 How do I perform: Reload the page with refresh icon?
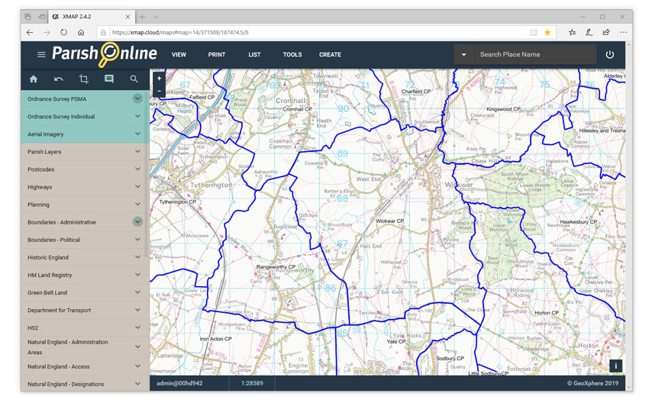pyautogui.click(x=63, y=32)
